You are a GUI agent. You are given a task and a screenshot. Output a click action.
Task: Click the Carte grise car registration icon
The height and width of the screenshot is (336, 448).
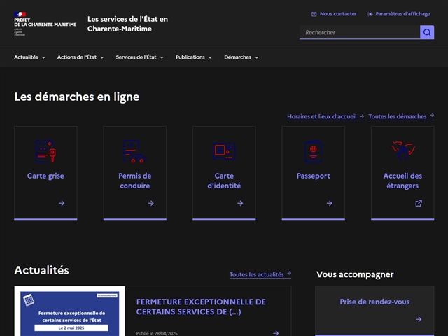coord(45,150)
